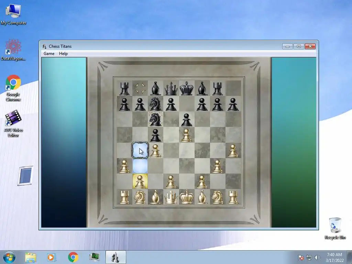The image size is (352, 264).
Task: Maximize the Chess Titans window
Action: pos(299,46)
